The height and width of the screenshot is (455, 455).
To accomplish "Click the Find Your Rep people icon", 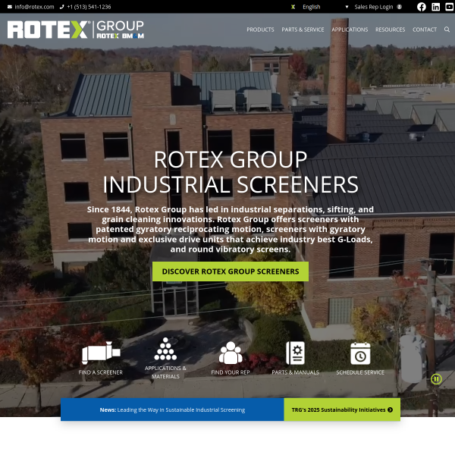I will point(231,353).
